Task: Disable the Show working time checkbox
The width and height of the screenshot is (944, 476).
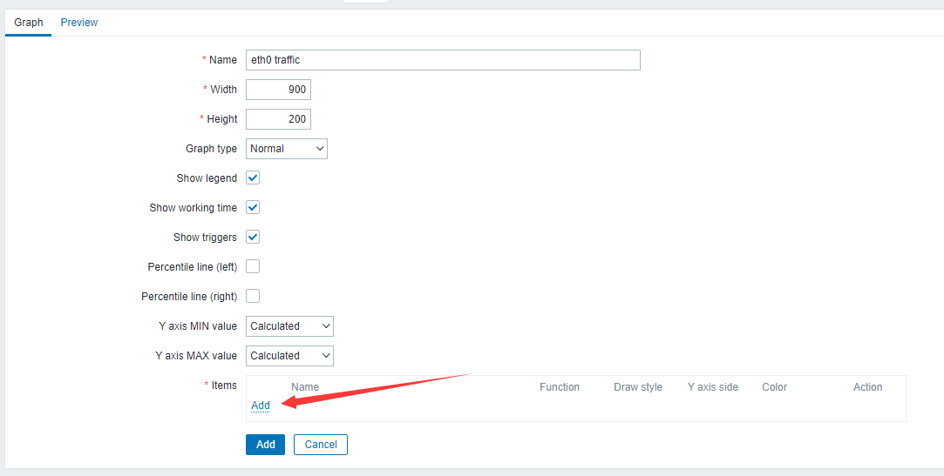Action: click(254, 208)
